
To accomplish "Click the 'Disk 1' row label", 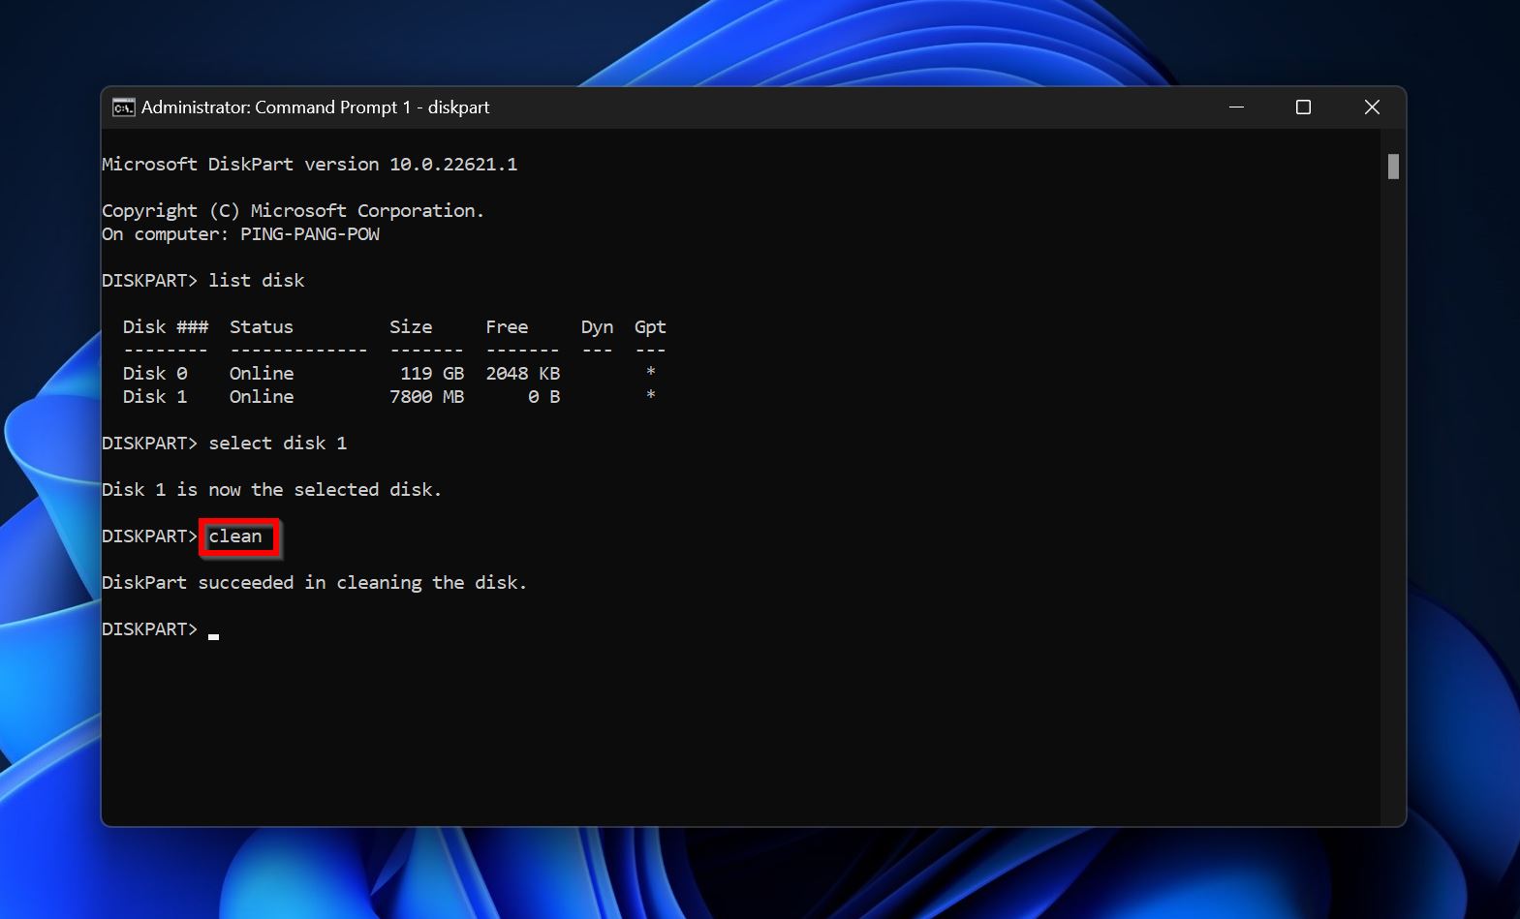I will (x=155, y=397).
